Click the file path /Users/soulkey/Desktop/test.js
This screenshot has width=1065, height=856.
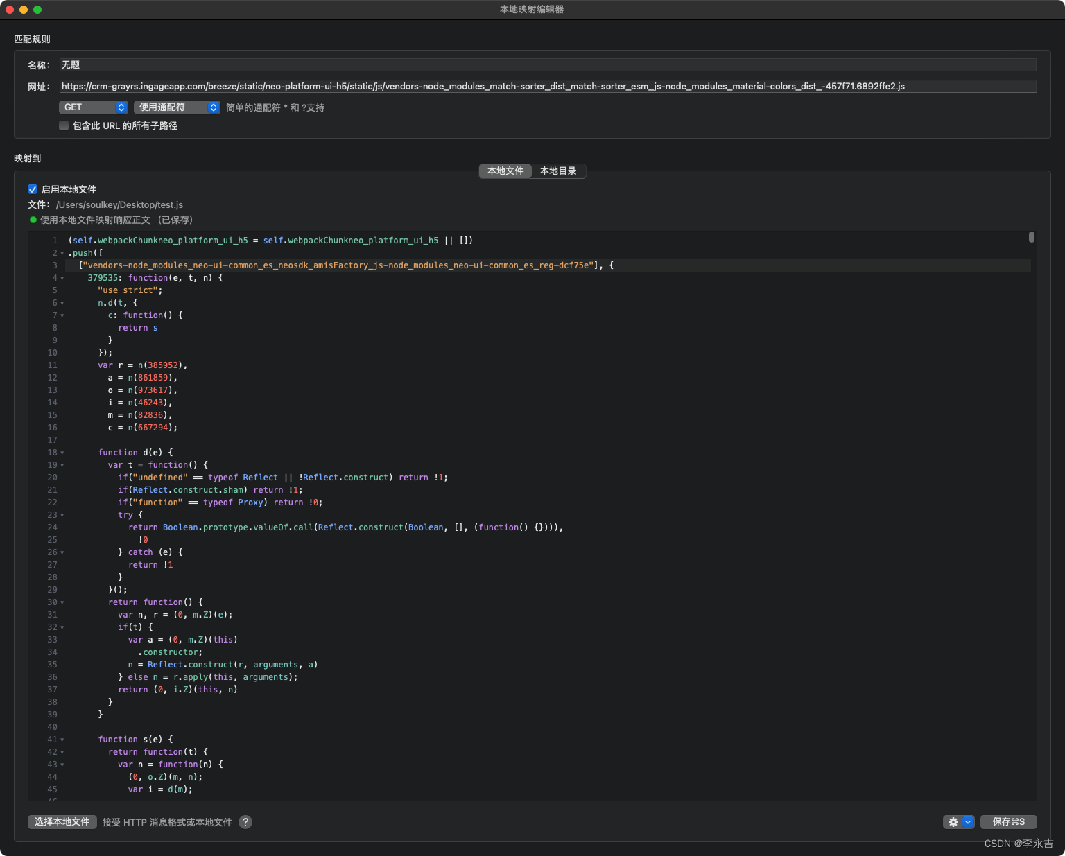(119, 205)
